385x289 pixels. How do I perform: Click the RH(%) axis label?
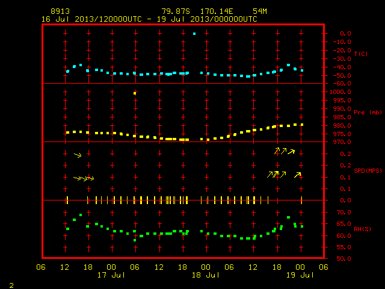pos(362,229)
